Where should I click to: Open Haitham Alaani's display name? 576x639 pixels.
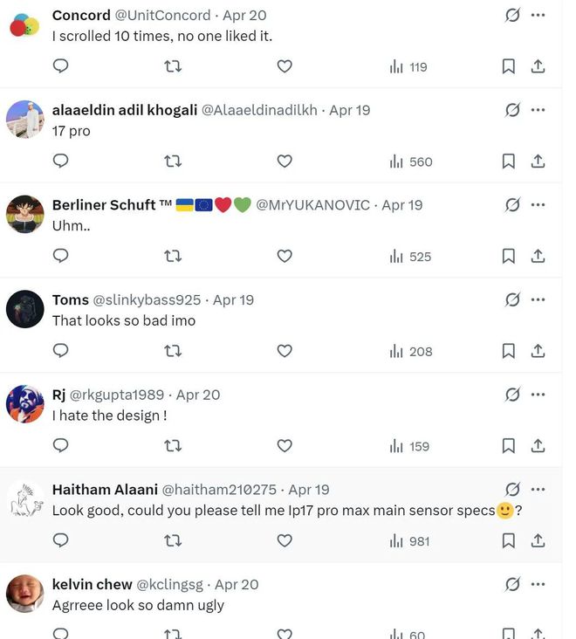[x=105, y=490]
